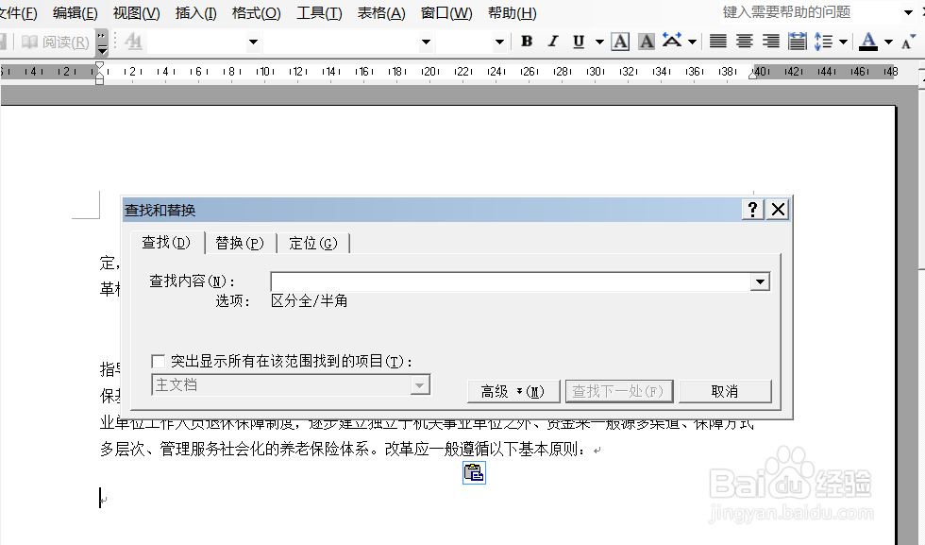Image resolution: width=925 pixels, height=545 pixels.
Task: Toggle underline formatting
Action: pyautogui.click(x=577, y=42)
